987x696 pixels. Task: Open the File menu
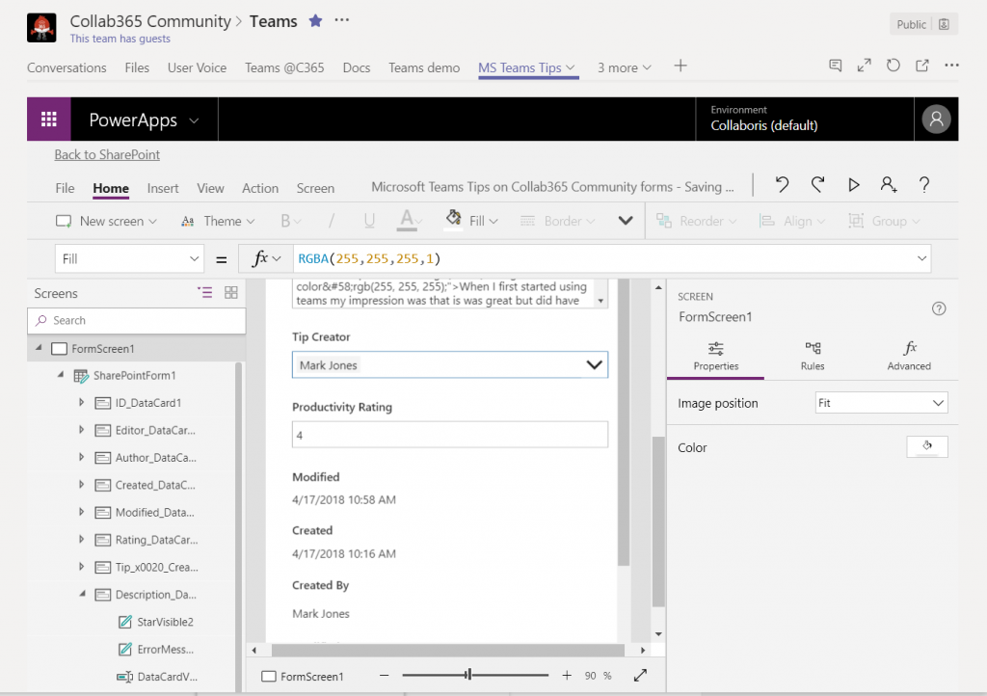point(65,188)
